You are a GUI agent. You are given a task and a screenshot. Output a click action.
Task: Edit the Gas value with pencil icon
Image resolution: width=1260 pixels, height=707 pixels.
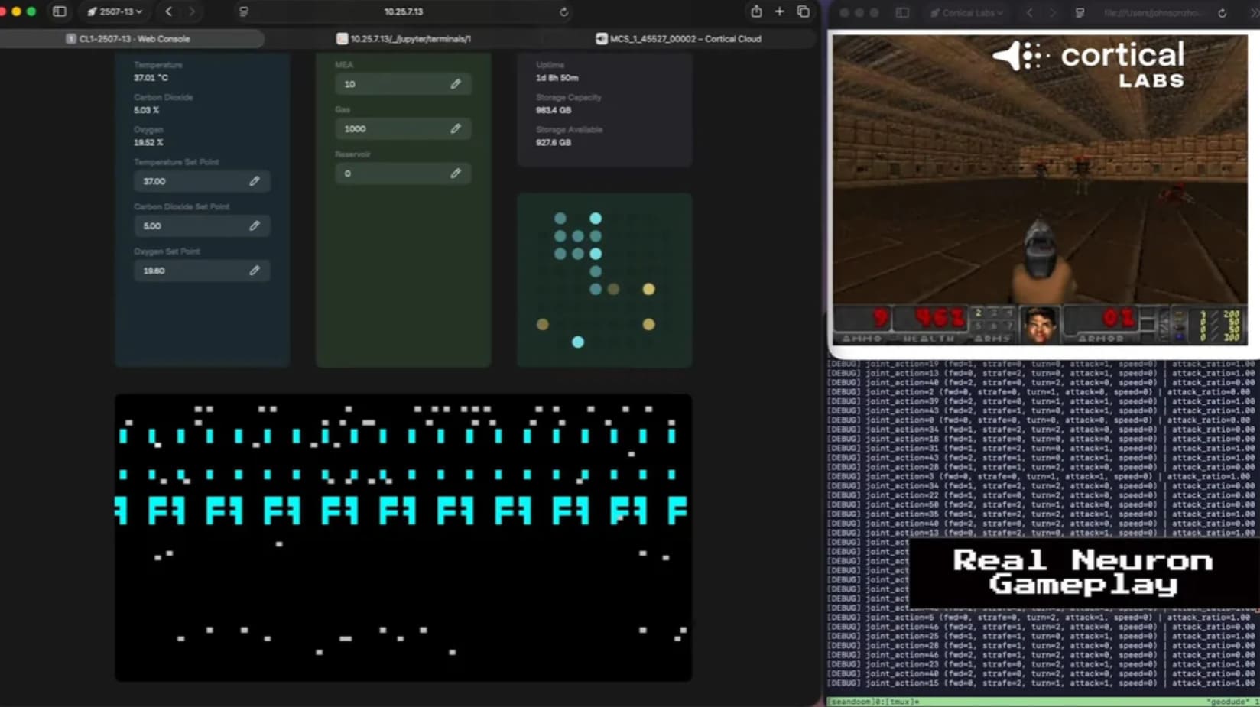point(456,128)
